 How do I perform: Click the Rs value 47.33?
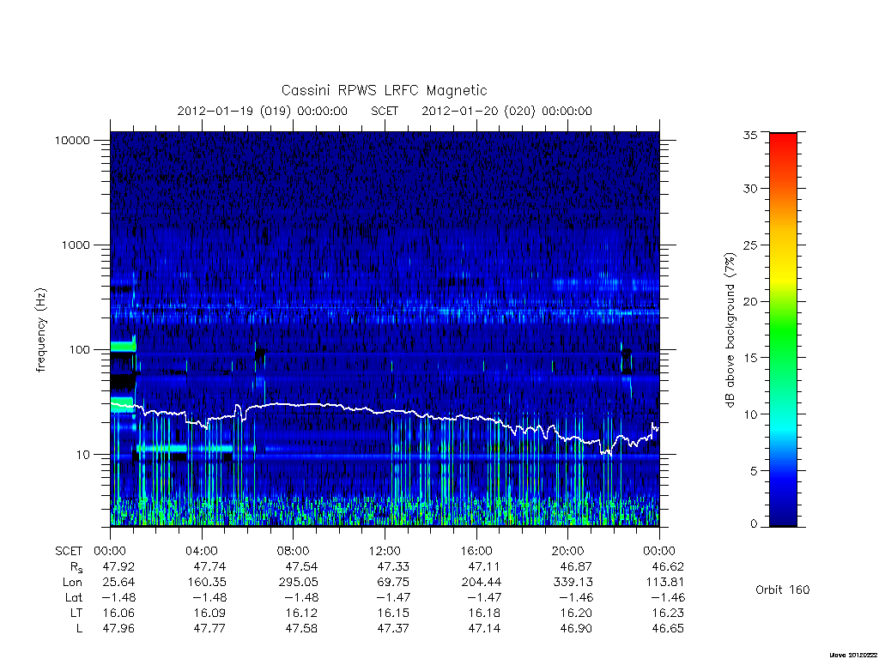click(393, 566)
